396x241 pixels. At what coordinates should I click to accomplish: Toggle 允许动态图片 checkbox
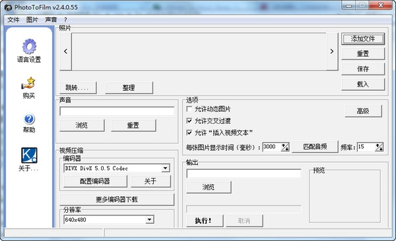point(189,109)
